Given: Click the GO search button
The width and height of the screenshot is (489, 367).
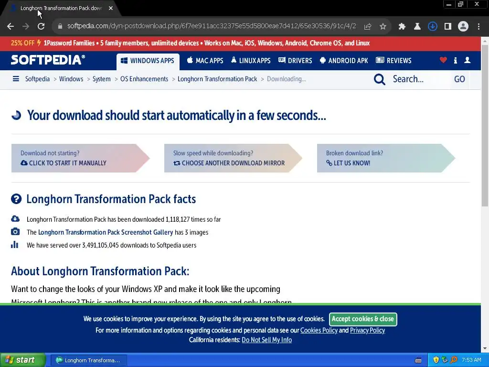Looking at the screenshot, I should pyautogui.click(x=459, y=79).
